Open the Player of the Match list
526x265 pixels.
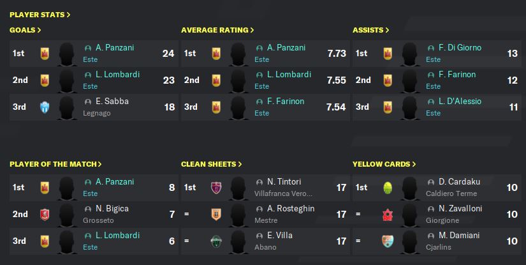click(x=55, y=164)
